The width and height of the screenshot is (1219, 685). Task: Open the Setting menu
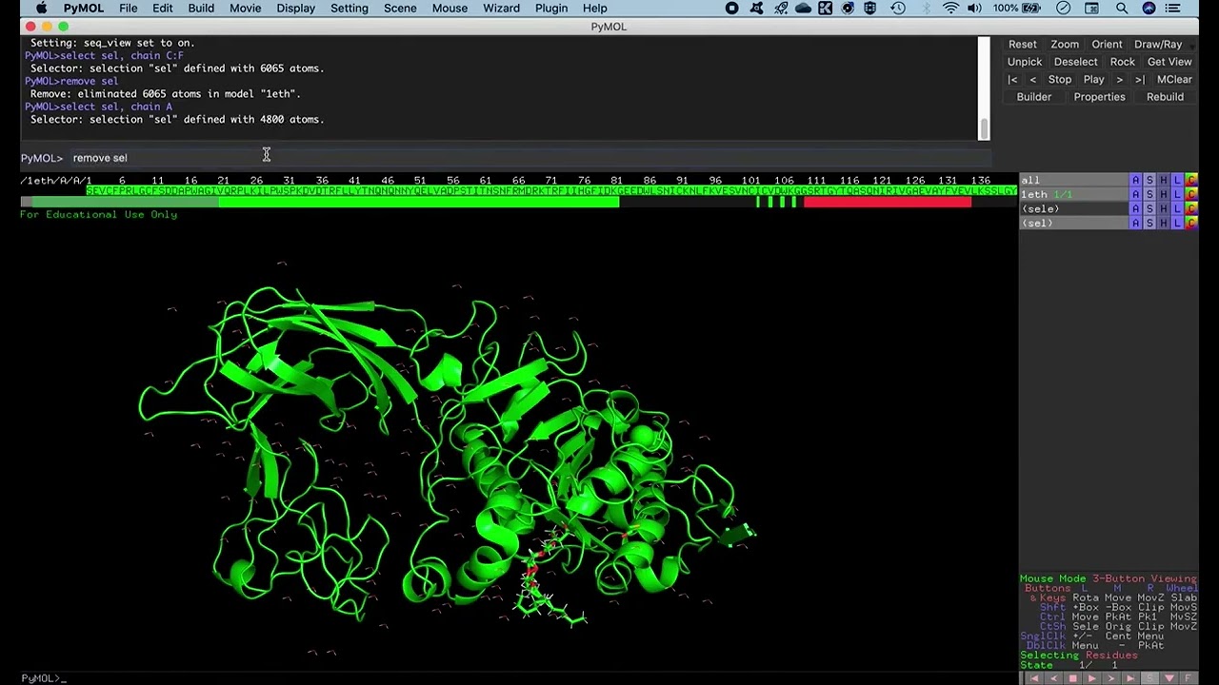click(x=350, y=9)
